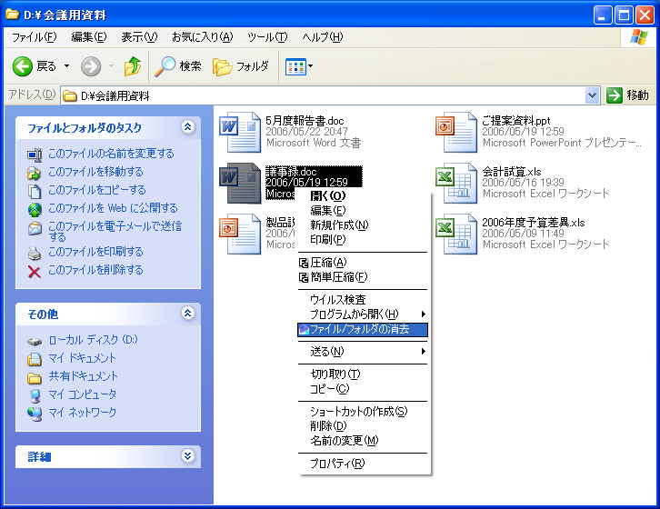Viewport: 660px width, 509px height.
Task: Click link このファイルを移動する
Action: coord(95,172)
